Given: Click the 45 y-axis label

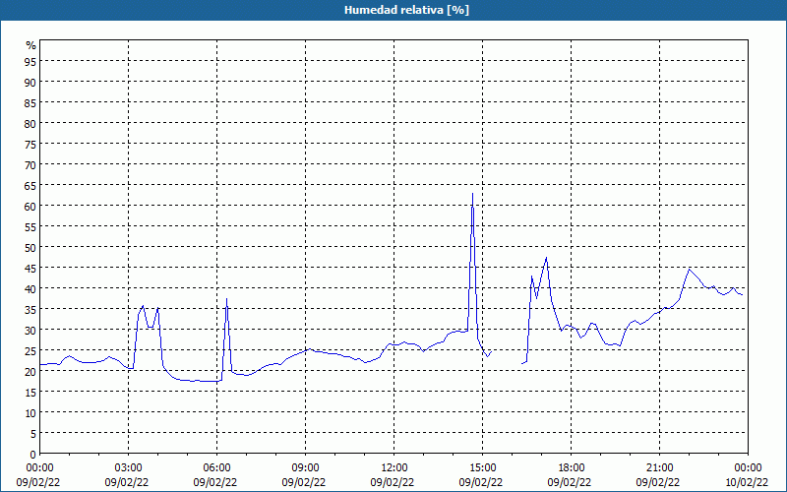Looking at the screenshot, I should [x=30, y=268].
